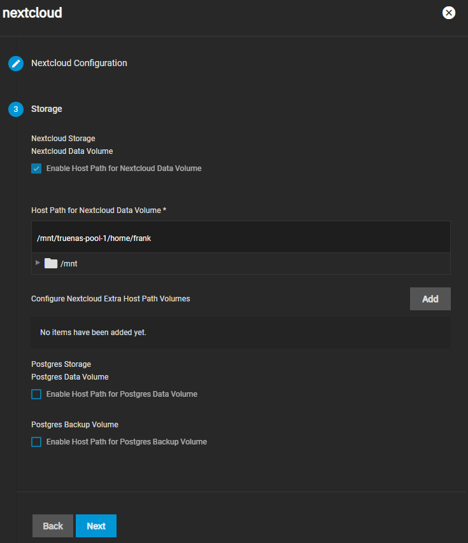This screenshot has height=543, width=468.
Task: Click the nextcloud panel title
Action: click(x=32, y=13)
